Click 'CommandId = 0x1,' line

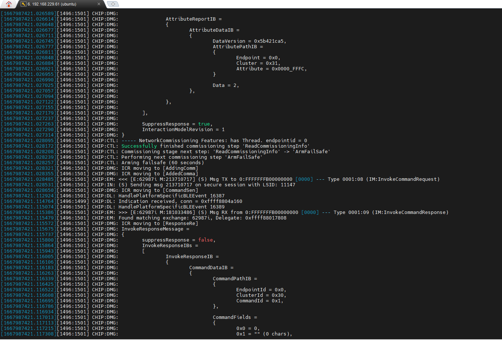pos(260,301)
